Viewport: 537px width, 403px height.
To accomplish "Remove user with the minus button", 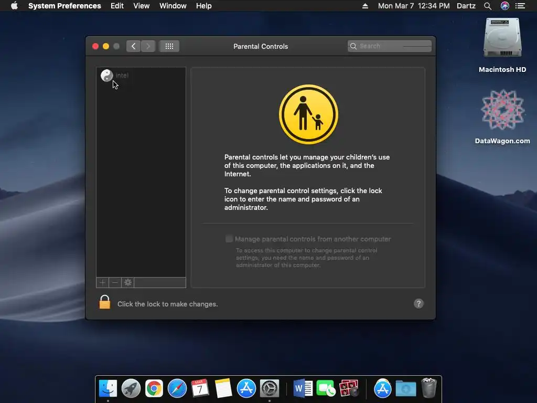I will (x=115, y=282).
